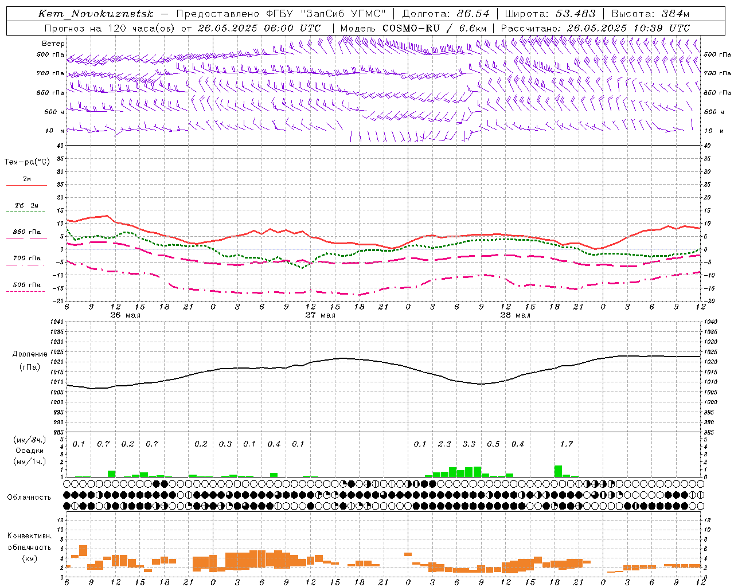This screenshot has width=734, height=587.
Task: Click the forecast length text Прогноз на 120 часа(ов)
Action: click(110, 28)
